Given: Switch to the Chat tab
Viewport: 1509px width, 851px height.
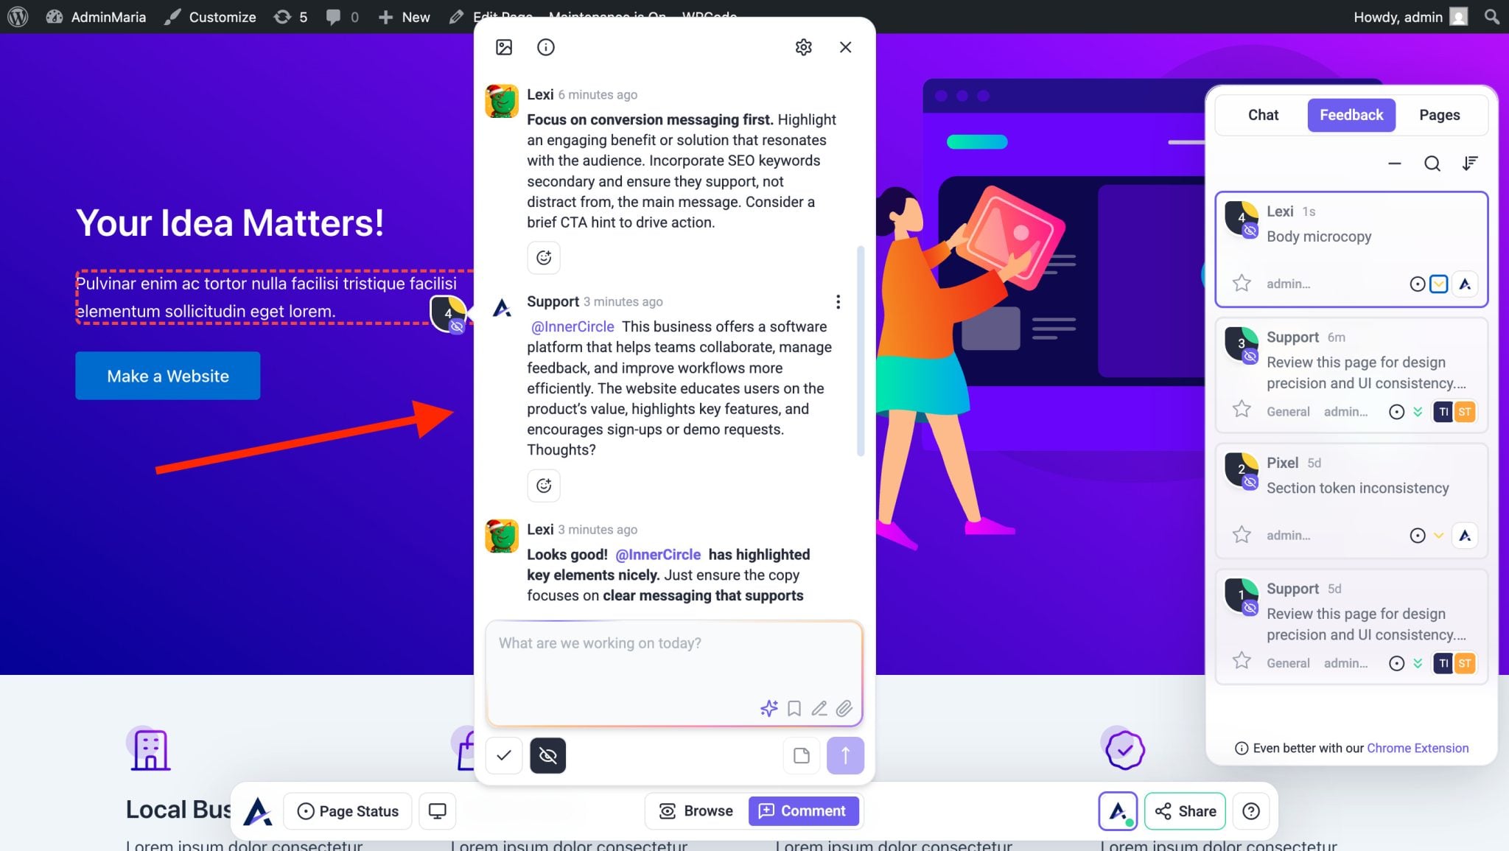Looking at the screenshot, I should click(1263, 115).
